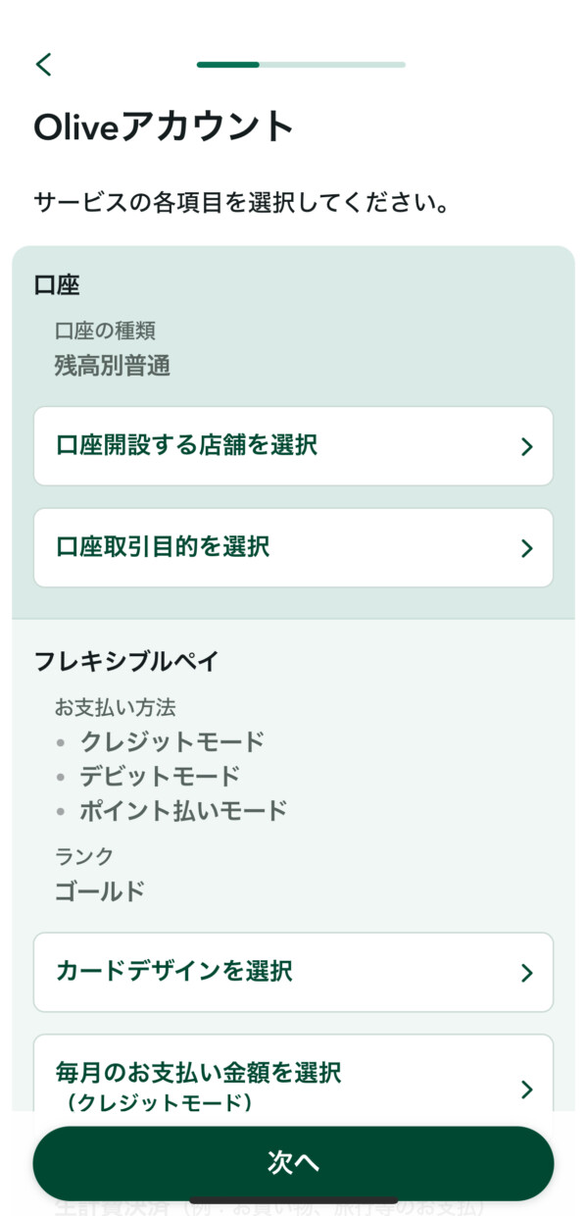The width and height of the screenshot is (587, 1216).
Task: Click the 口座 section heading
Action: pyautogui.click(x=57, y=285)
